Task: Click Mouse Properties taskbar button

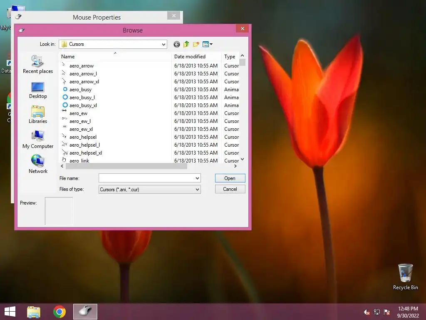Action: click(85, 312)
